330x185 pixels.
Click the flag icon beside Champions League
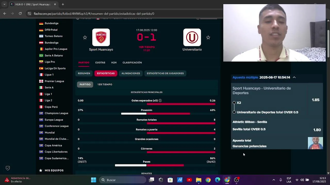pos(41,113)
